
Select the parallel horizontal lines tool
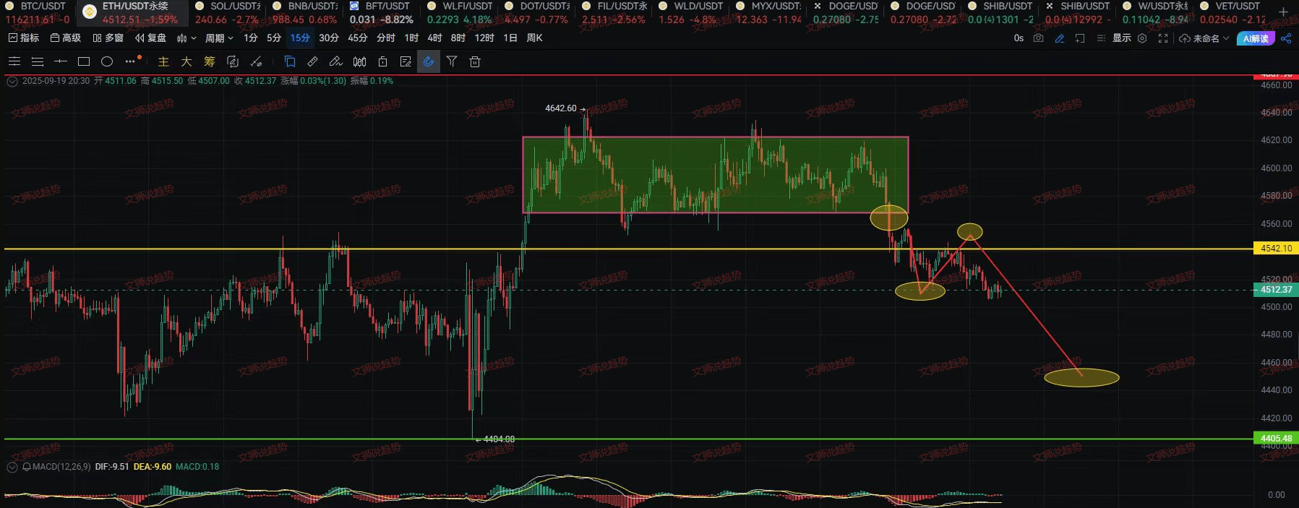point(38,61)
